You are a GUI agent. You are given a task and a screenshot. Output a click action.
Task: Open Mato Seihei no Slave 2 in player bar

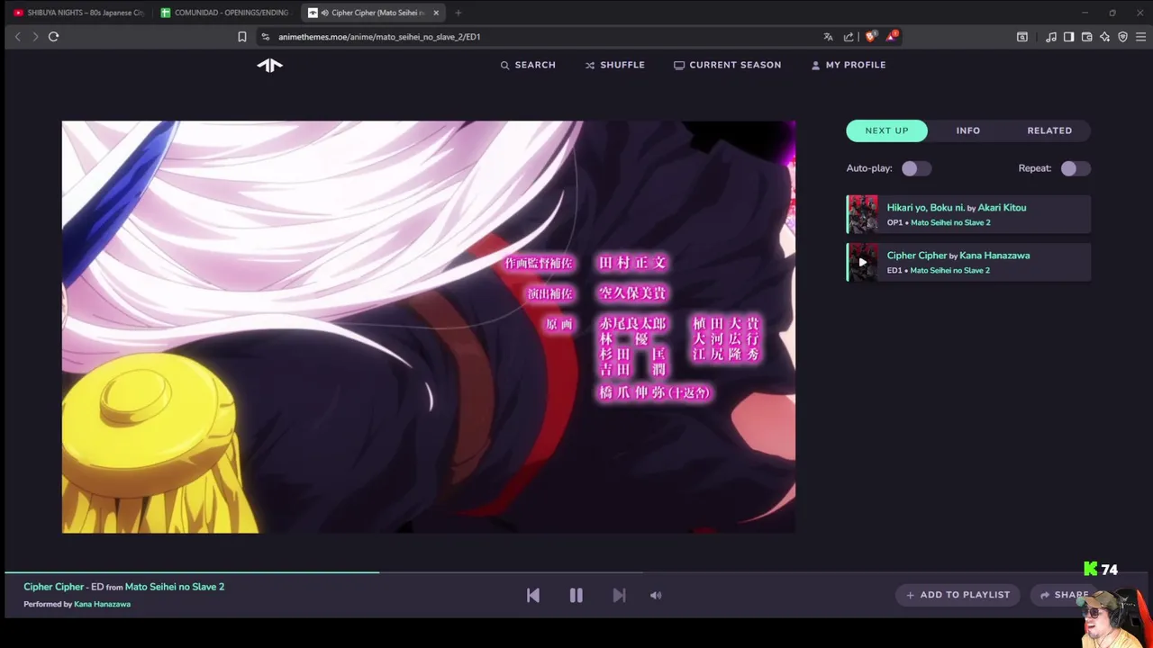(x=175, y=587)
